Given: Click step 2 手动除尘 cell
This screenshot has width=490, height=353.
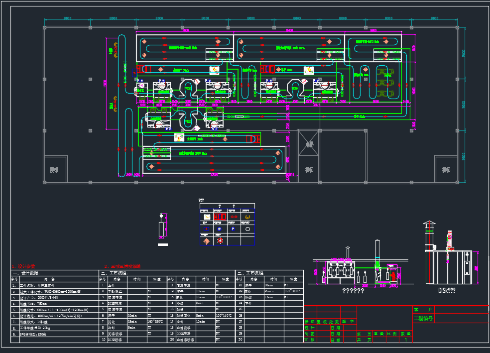Looking at the screenshot, I should coord(117,291).
